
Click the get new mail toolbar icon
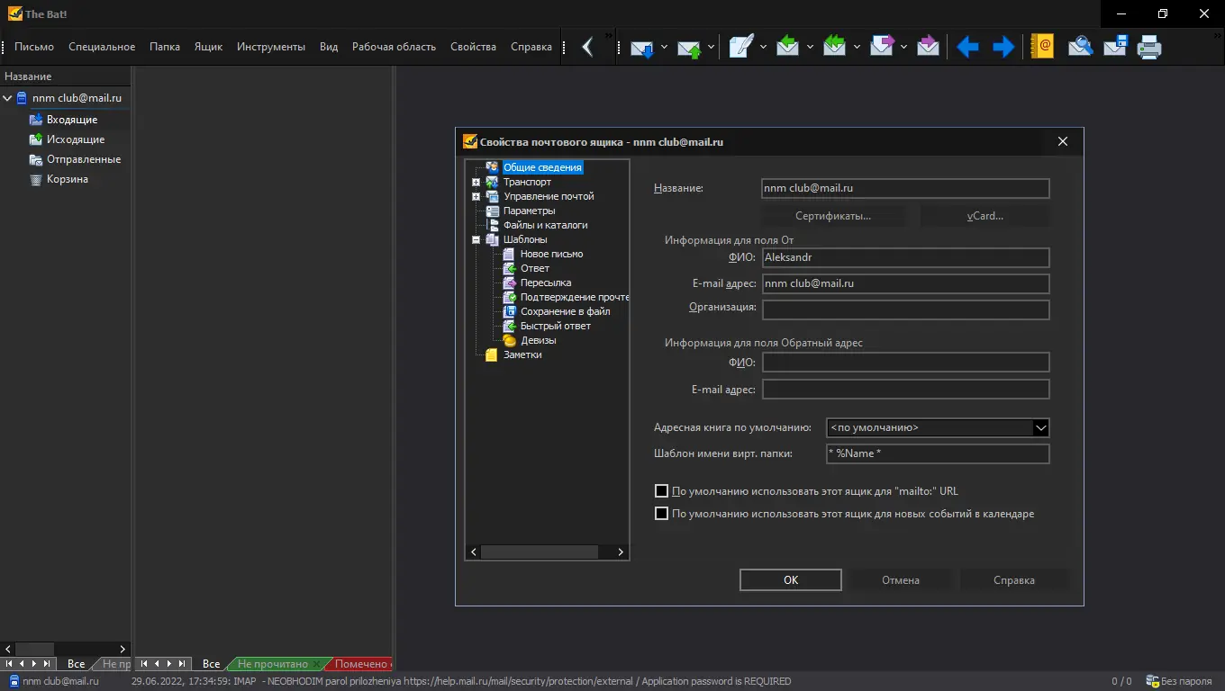(642, 47)
